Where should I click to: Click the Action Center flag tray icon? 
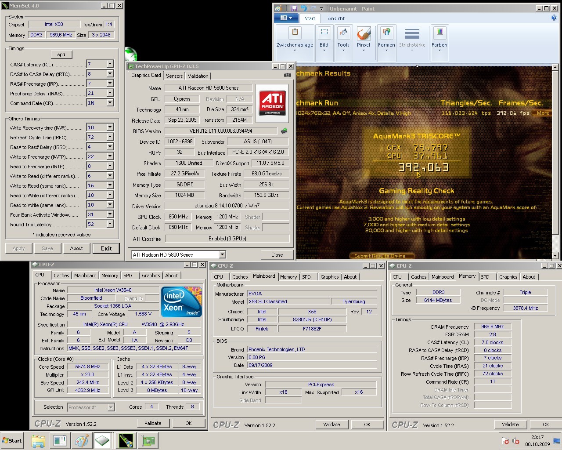tap(505, 441)
